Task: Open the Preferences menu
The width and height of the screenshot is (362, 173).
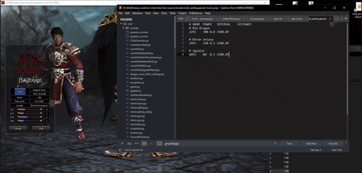Action: point(195,13)
